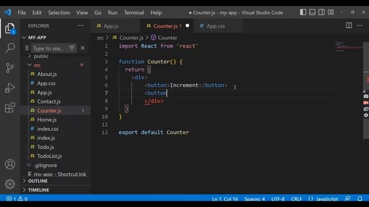Click the VS Code logo icon
Screen dimensions: 369x207
click(x=7, y=12)
